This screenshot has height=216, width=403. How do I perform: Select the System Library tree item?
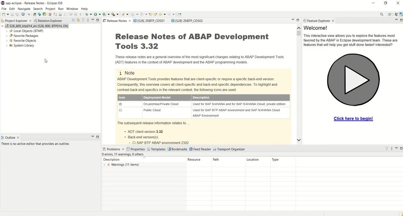(x=24, y=46)
